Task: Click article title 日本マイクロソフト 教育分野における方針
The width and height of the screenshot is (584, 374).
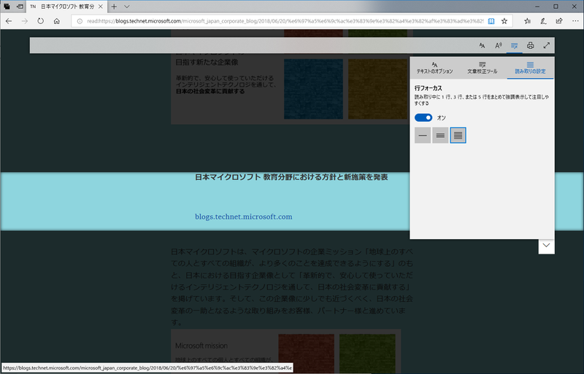Action: (291, 177)
